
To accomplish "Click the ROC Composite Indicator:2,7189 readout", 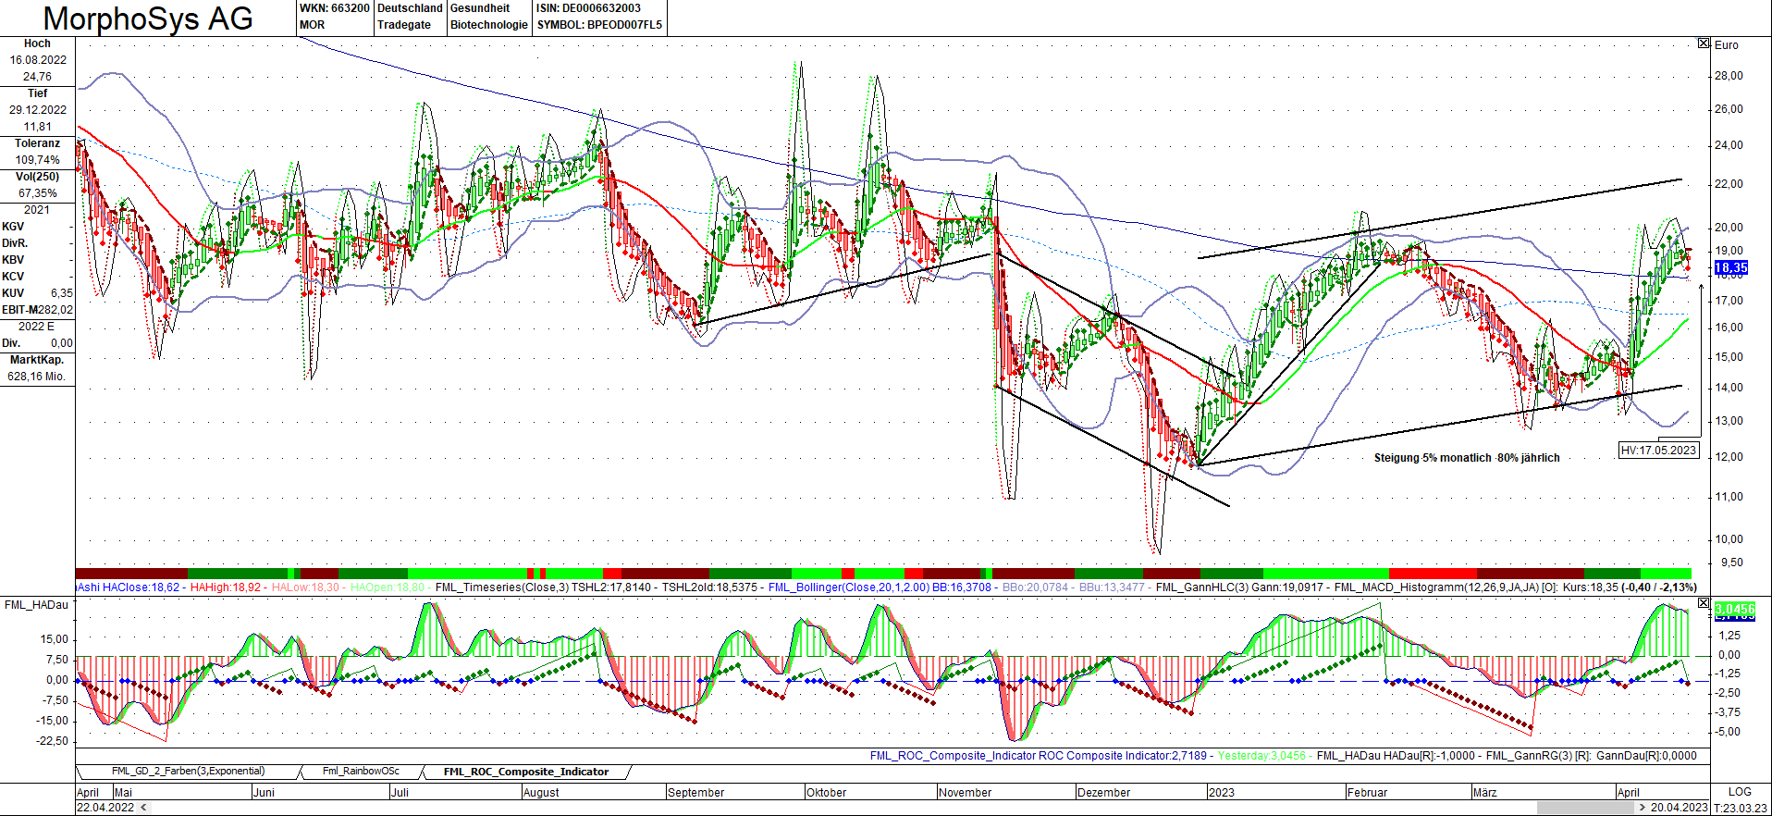I will coord(1123,756).
